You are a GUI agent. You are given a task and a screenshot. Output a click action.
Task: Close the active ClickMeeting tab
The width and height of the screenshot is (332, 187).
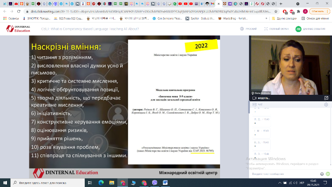218,3
